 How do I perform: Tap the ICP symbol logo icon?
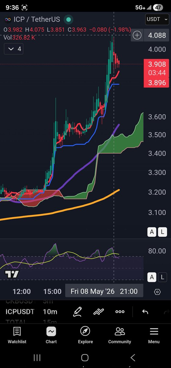click(x=8, y=20)
